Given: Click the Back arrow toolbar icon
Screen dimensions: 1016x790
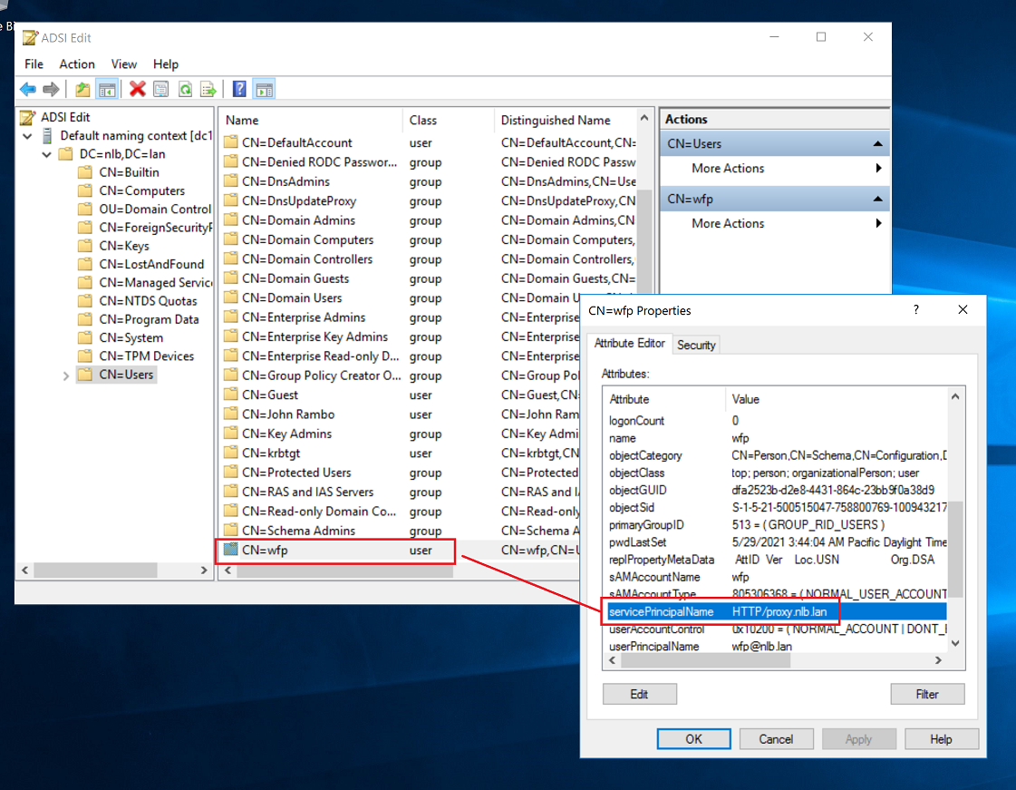Looking at the screenshot, I should point(28,89).
